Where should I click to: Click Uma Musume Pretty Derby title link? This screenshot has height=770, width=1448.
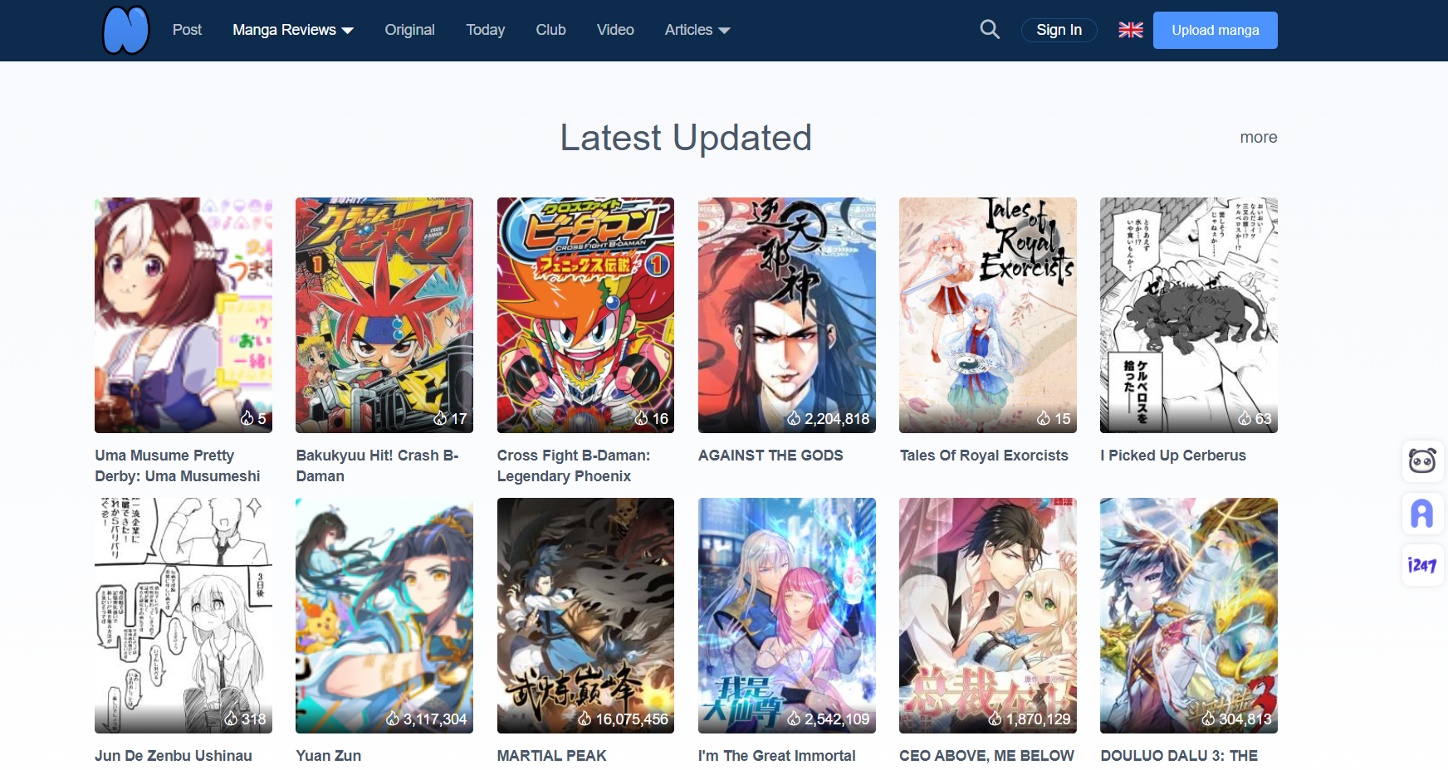tap(178, 465)
